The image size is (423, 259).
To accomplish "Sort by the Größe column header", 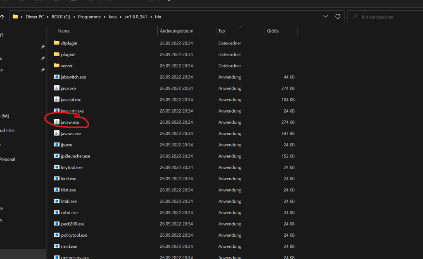I will [273, 31].
